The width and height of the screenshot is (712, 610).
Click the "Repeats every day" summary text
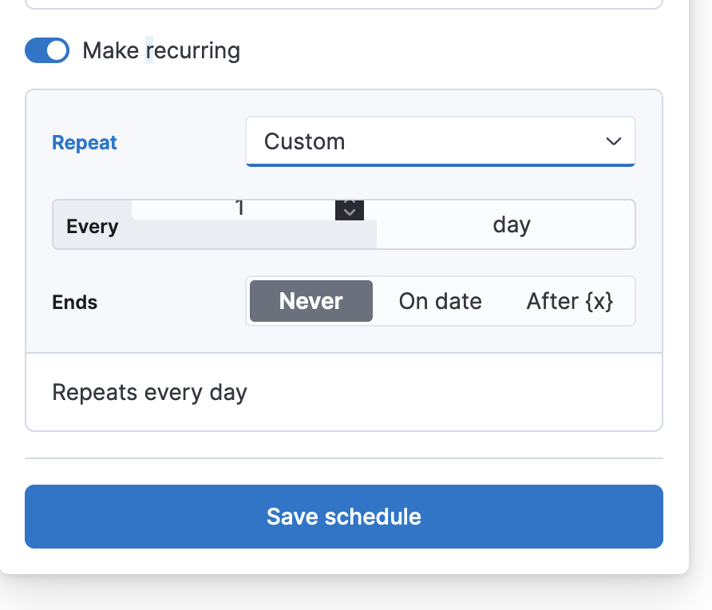click(149, 393)
